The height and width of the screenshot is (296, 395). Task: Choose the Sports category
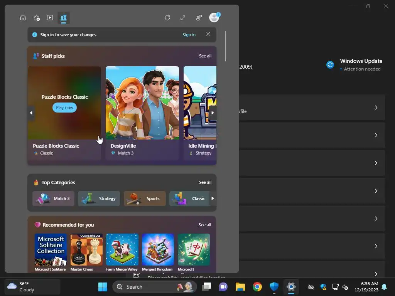[x=145, y=198]
